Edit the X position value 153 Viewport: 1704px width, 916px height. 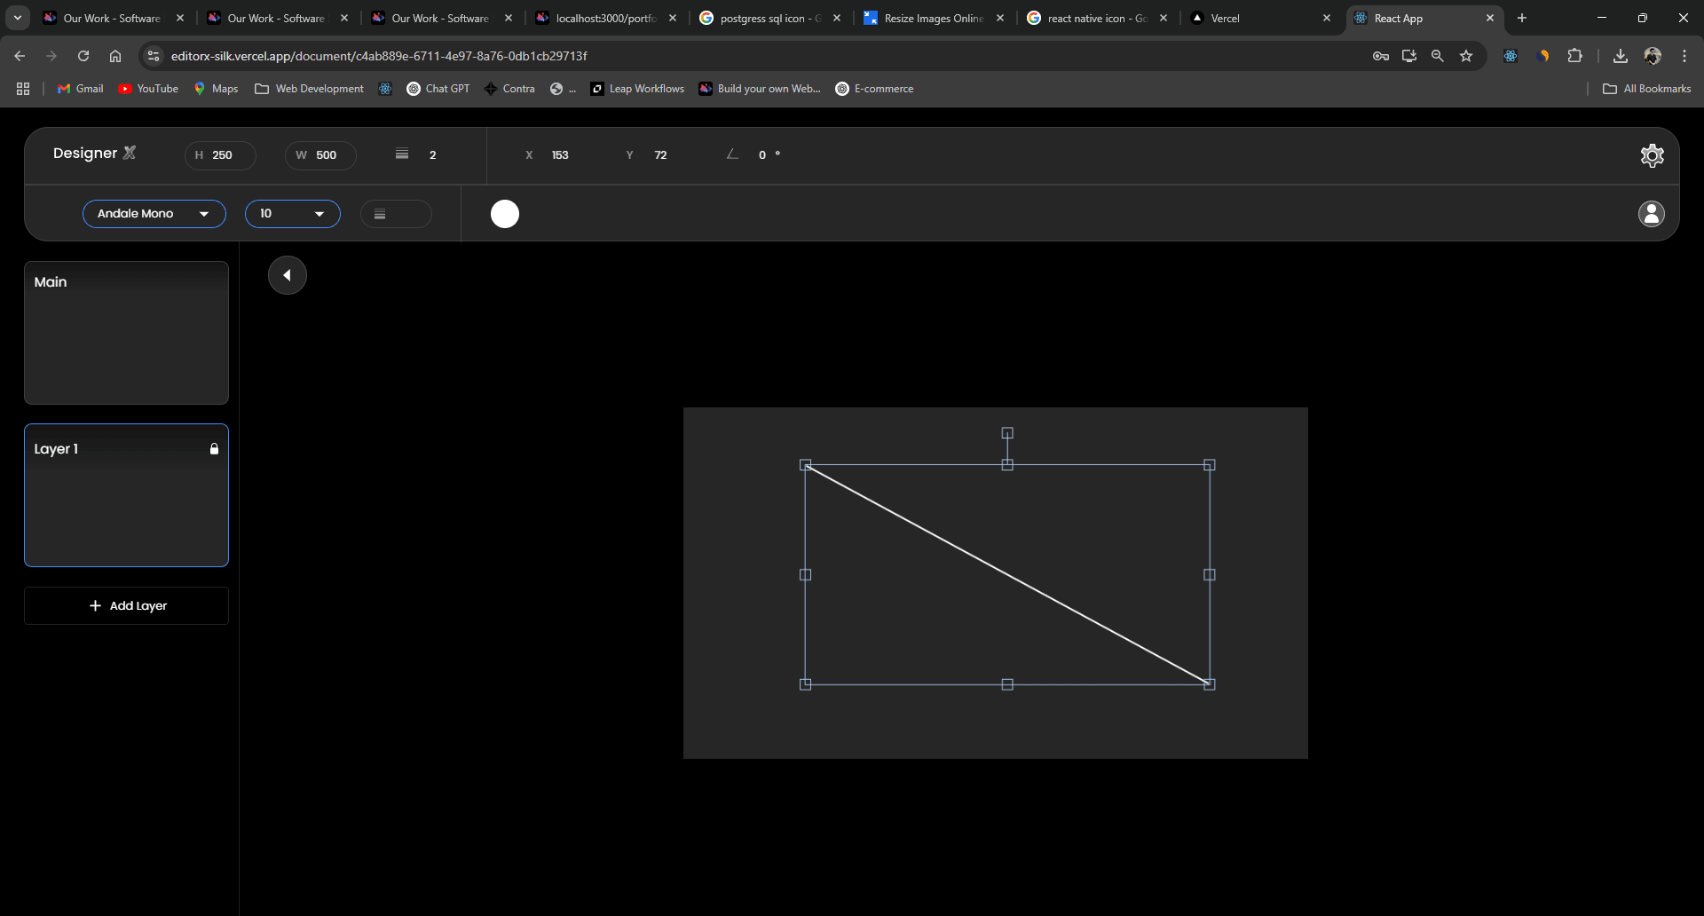(560, 155)
